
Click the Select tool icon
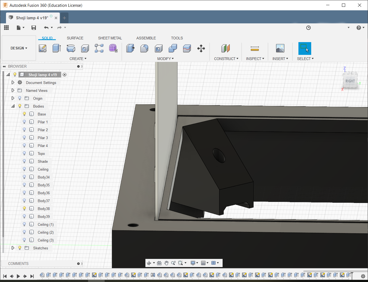point(305,48)
